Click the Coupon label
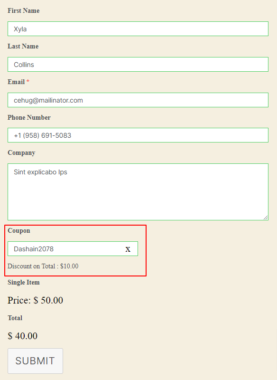 pyautogui.click(x=19, y=230)
